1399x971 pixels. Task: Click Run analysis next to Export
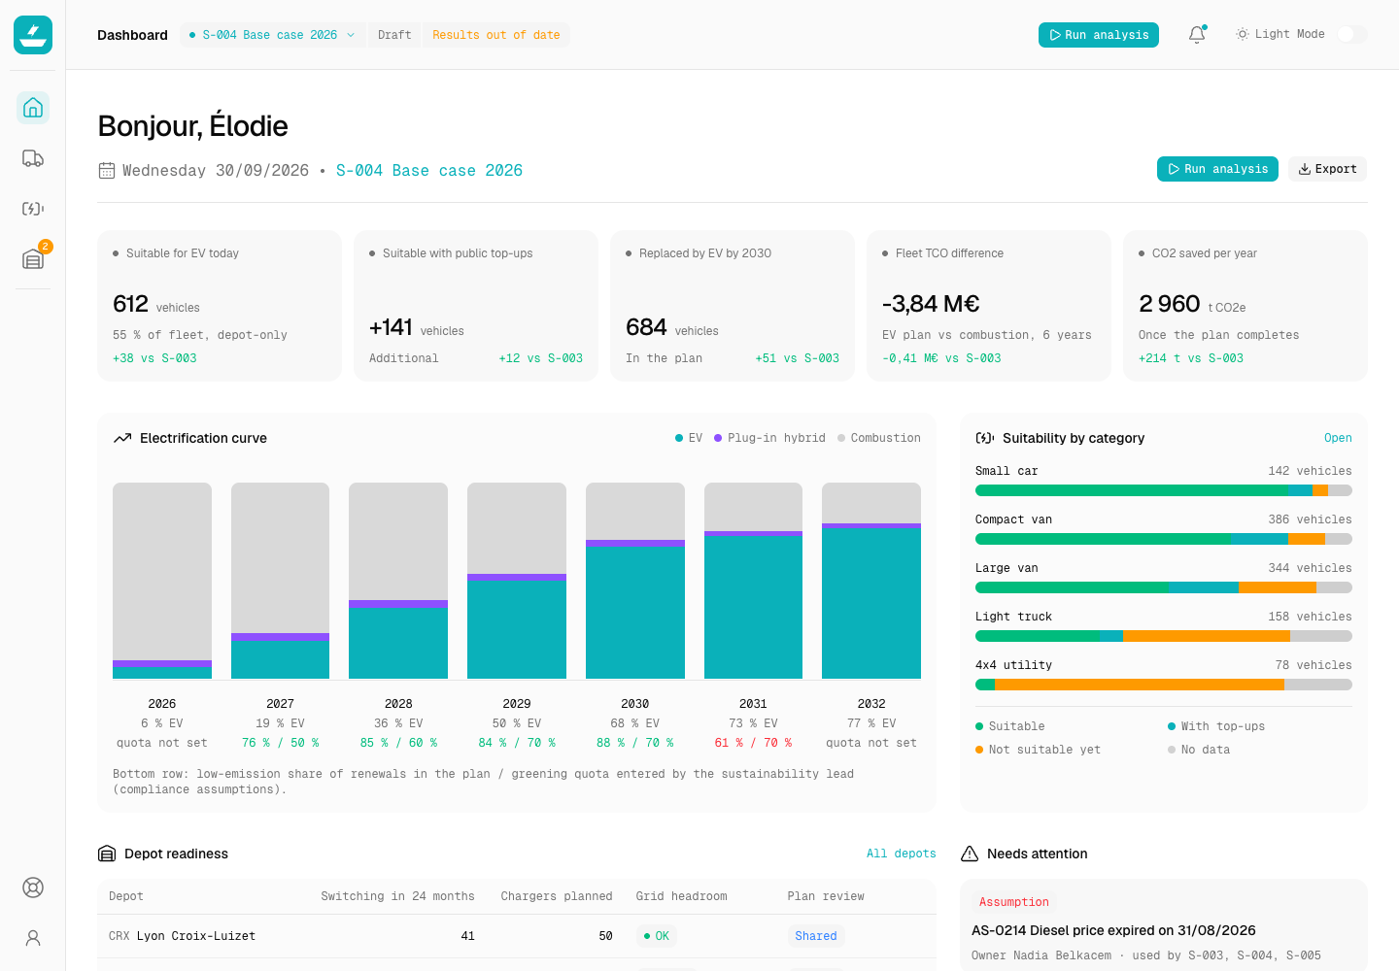click(x=1217, y=169)
